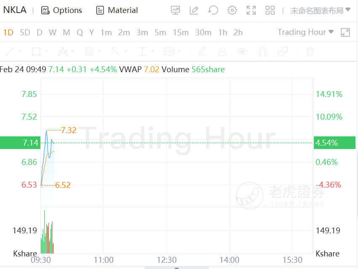This screenshot has width=358, height=269.
Task: Open the Options button
Action: [x=62, y=10]
